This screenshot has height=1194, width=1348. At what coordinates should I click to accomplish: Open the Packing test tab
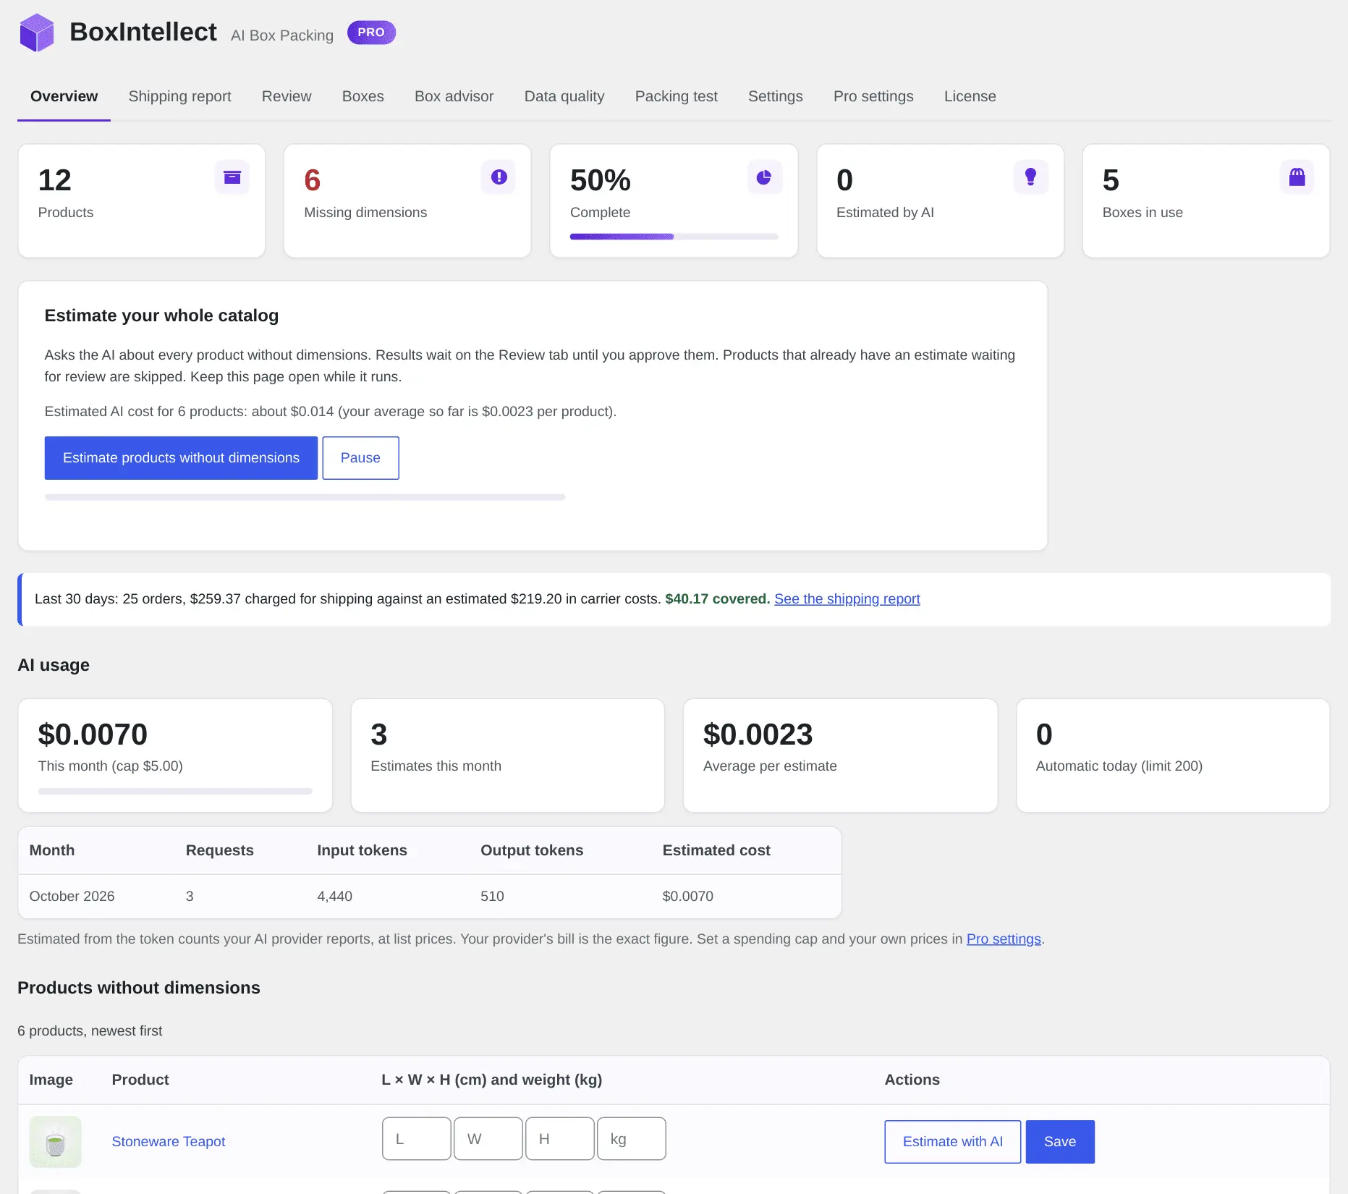pos(677,96)
